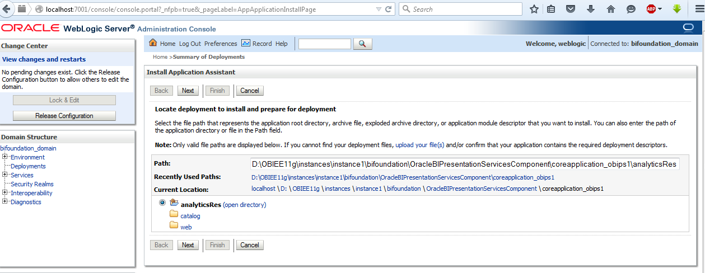Click the green download arrow extension icon
705x273 pixels.
point(676,9)
